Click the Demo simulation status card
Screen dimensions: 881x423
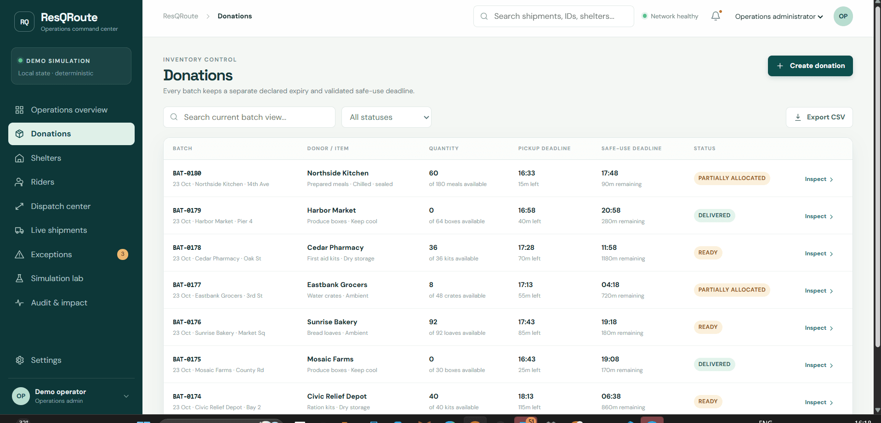click(x=71, y=66)
